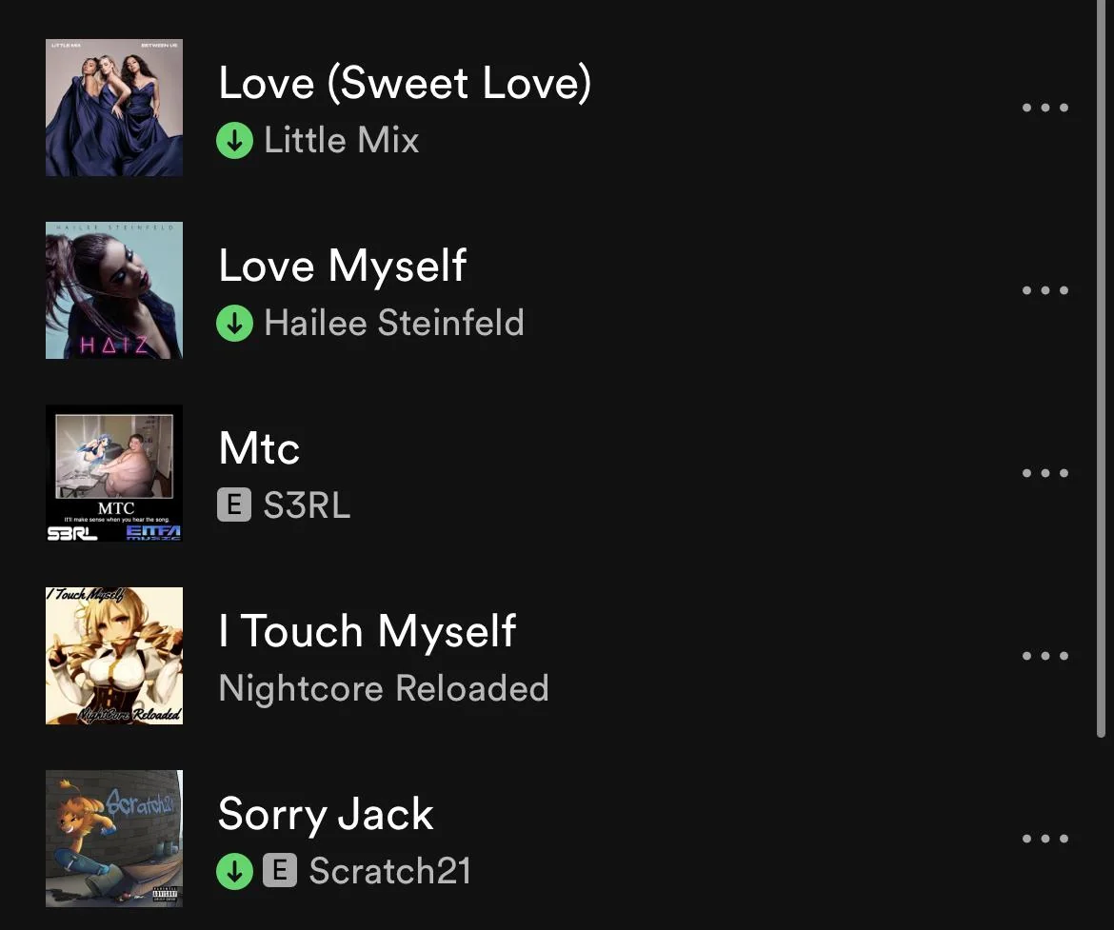Click the three-dot icon beside I Touch Myself
The image size is (1114, 930).
click(x=1044, y=655)
